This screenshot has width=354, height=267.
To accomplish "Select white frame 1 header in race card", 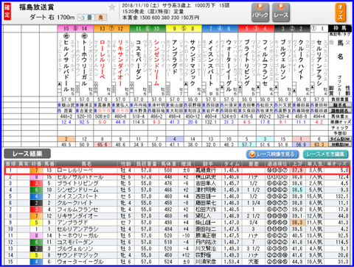I will click(319, 29).
